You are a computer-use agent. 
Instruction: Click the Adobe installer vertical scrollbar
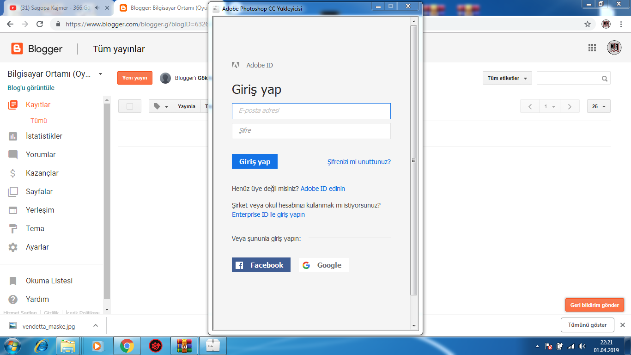pos(414,160)
